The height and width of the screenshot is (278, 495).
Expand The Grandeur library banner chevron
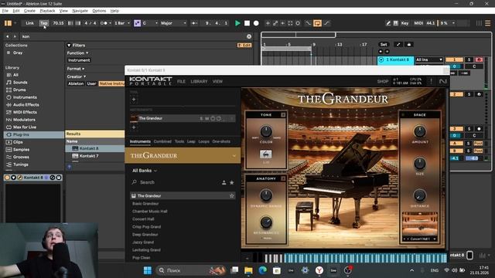click(234, 156)
